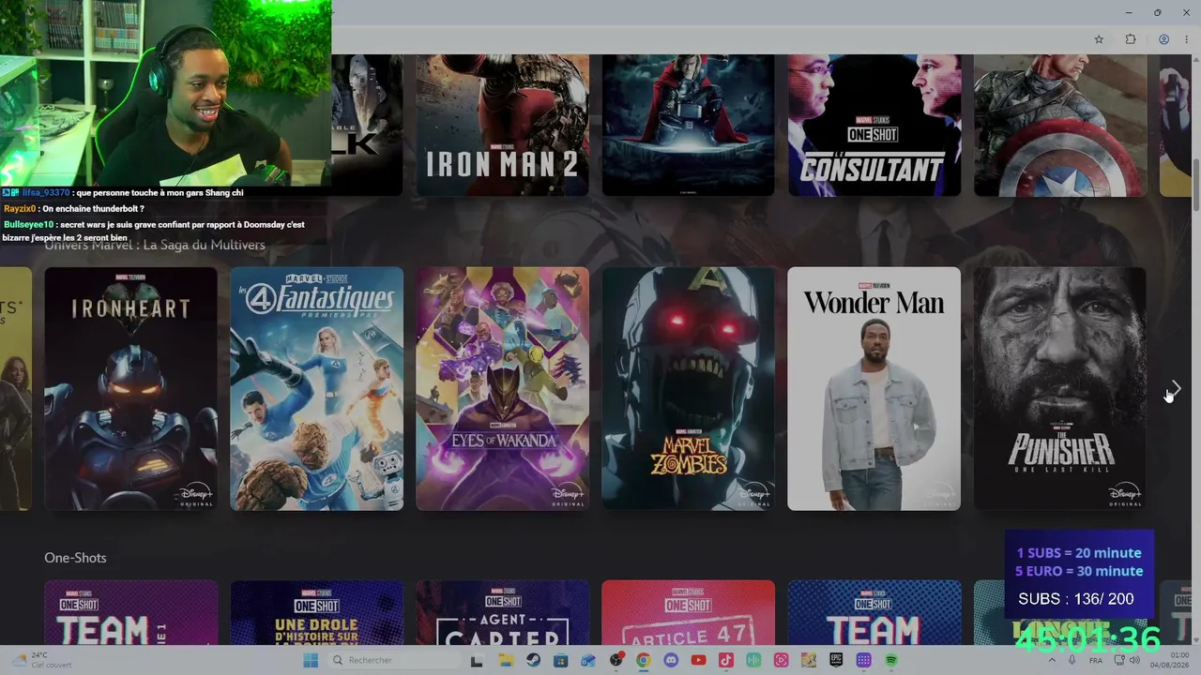Open Microsoft Store from the taskbar
1201x675 pixels.
tap(560, 660)
